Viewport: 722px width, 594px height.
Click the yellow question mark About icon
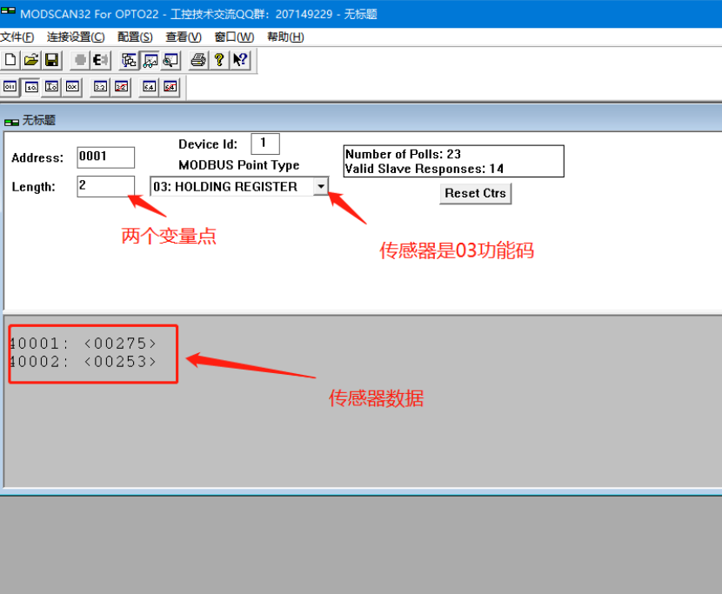point(219,60)
